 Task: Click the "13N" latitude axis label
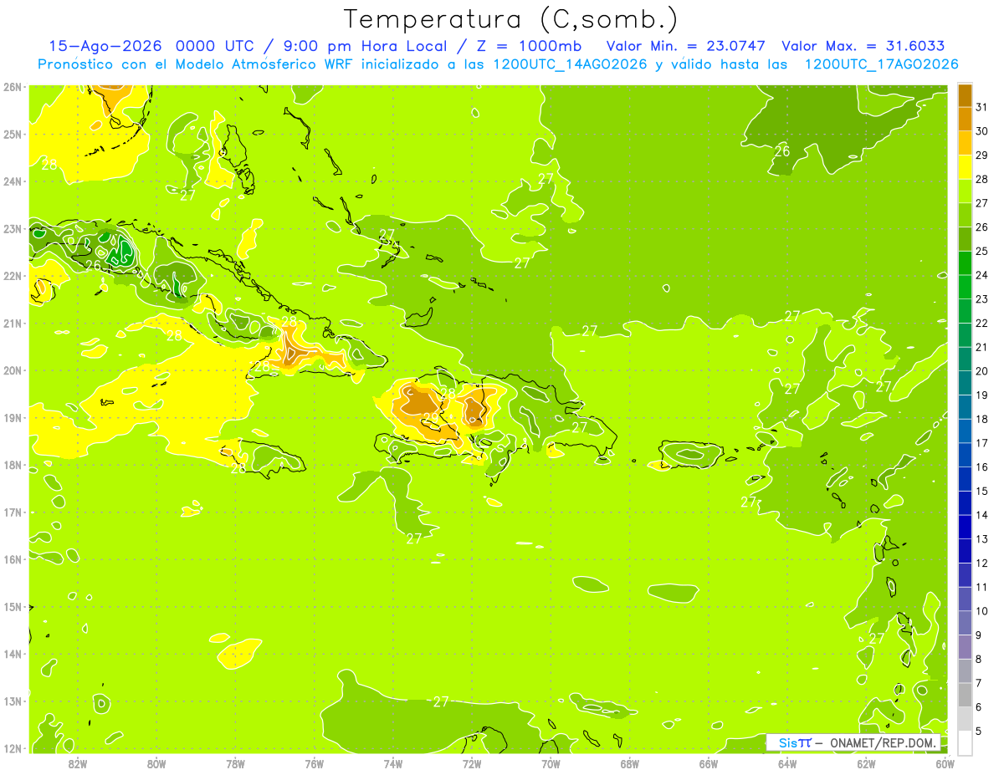(12, 701)
